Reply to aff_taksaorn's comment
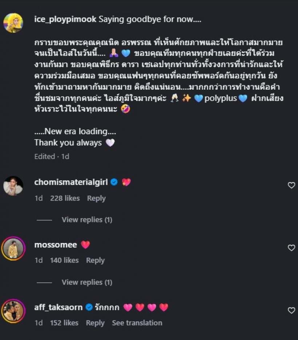The height and width of the screenshot is (340, 298). click(x=95, y=323)
